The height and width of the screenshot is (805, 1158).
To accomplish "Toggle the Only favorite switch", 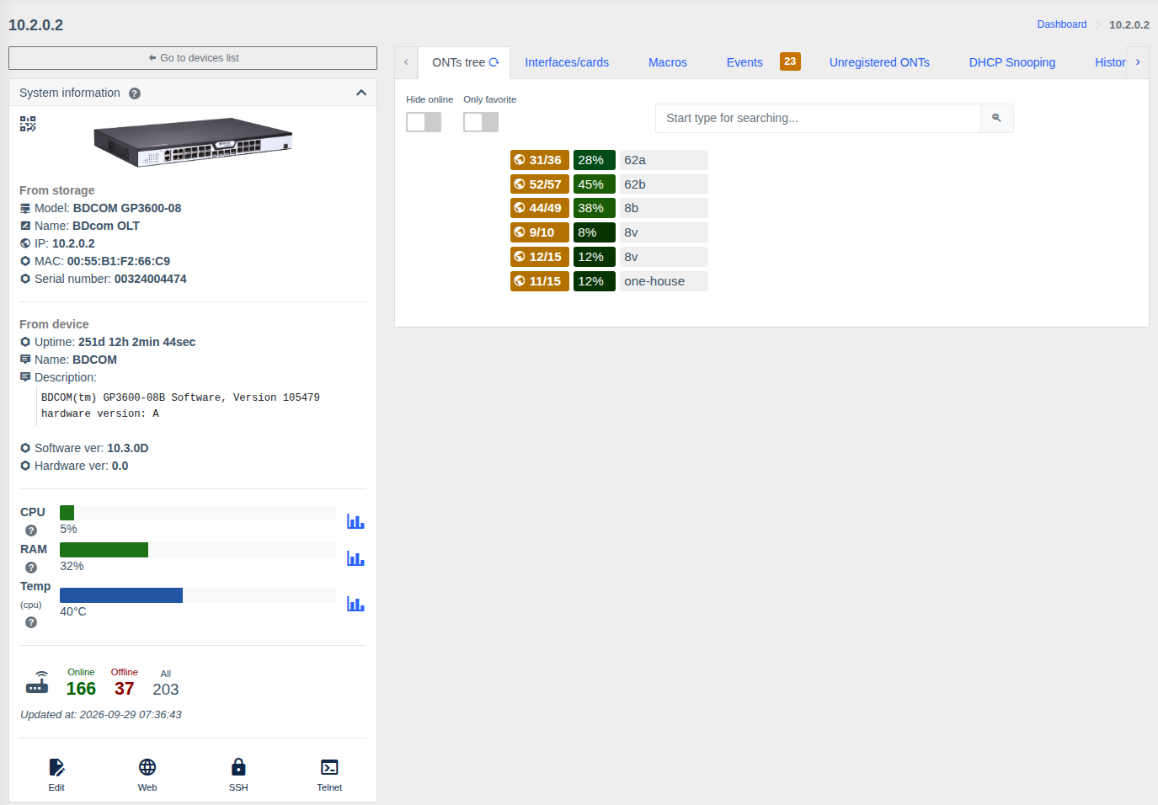I will 481,122.
